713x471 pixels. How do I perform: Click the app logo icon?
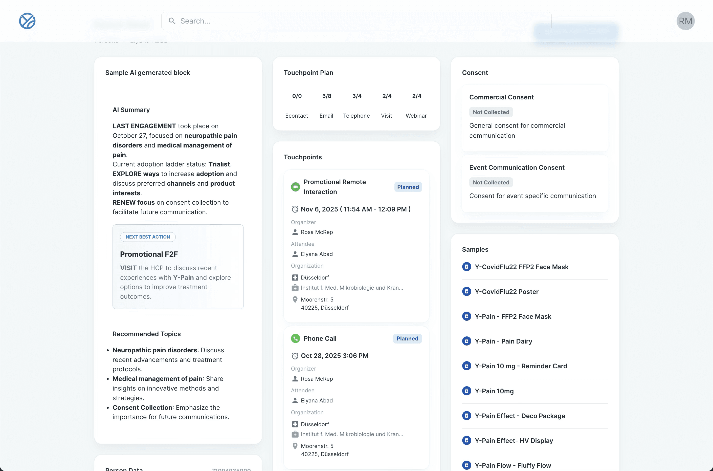(x=27, y=21)
